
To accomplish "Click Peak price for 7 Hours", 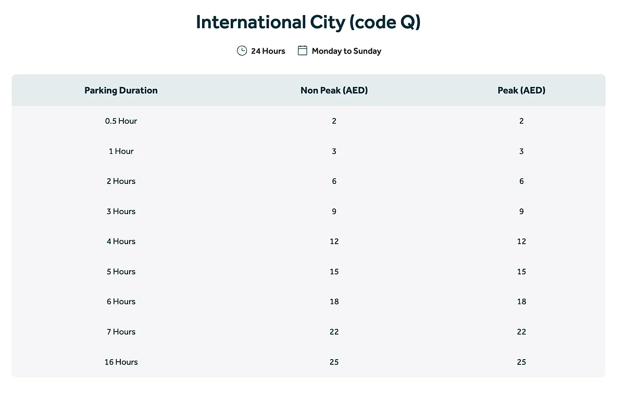I will click(x=521, y=332).
